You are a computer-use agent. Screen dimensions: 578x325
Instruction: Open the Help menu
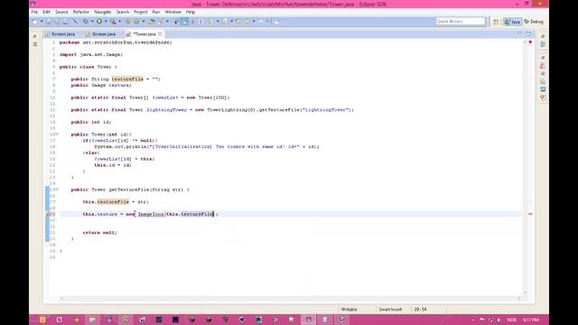point(190,12)
